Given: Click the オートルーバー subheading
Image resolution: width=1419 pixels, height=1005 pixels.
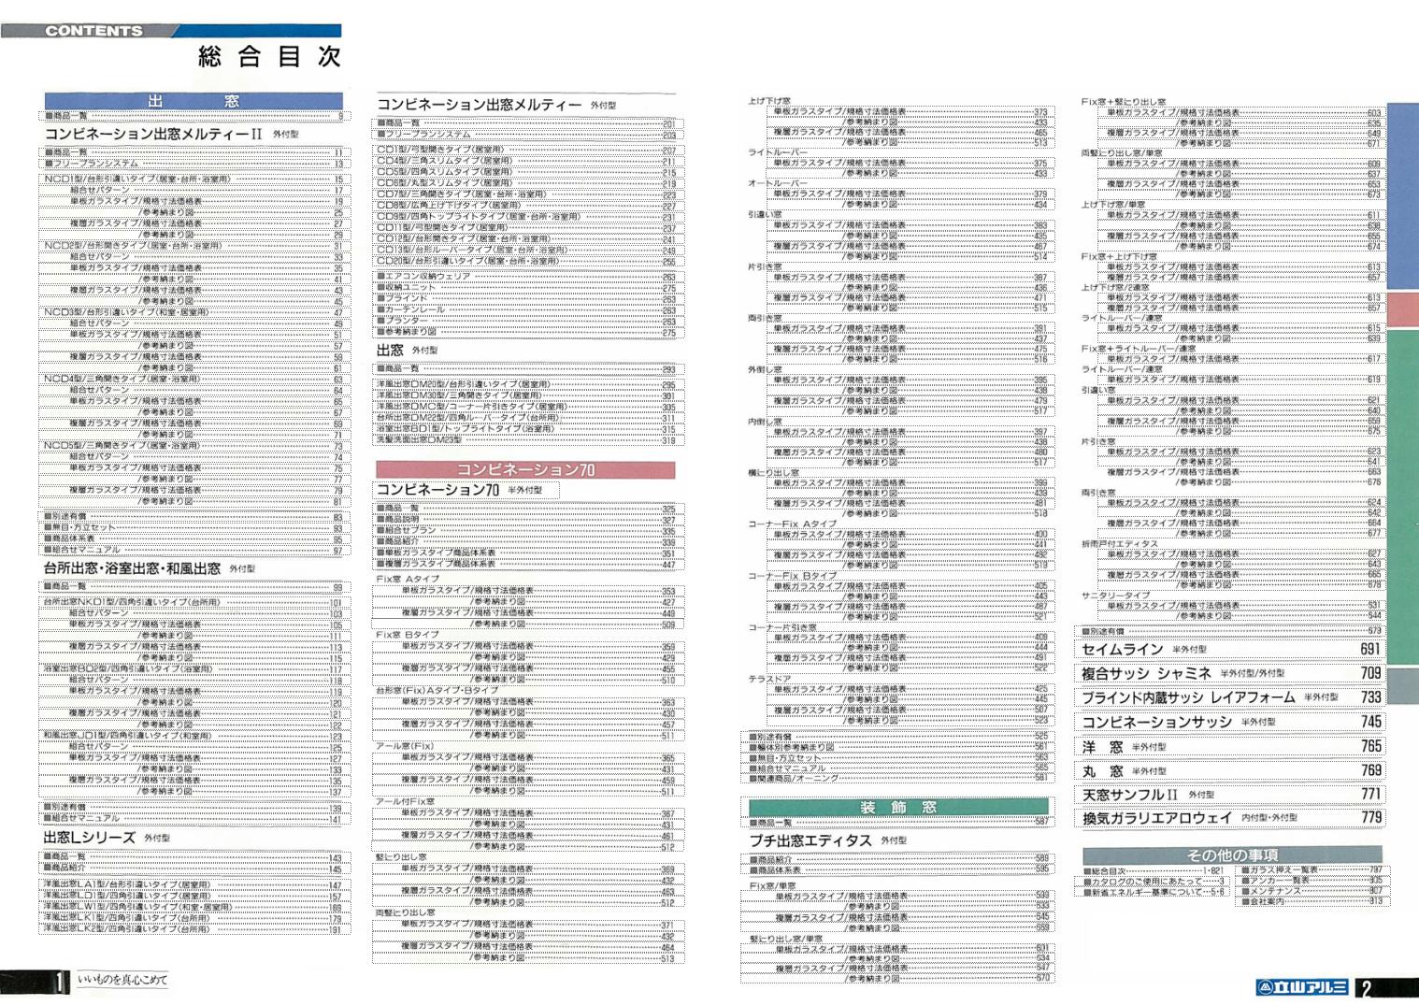Looking at the screenshot, I should click(x=777, y=182).
